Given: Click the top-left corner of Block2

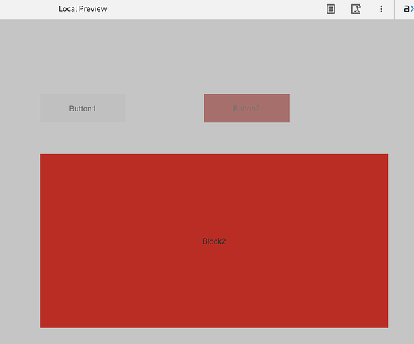Looking at the screenshot, I should click(42, 156).
